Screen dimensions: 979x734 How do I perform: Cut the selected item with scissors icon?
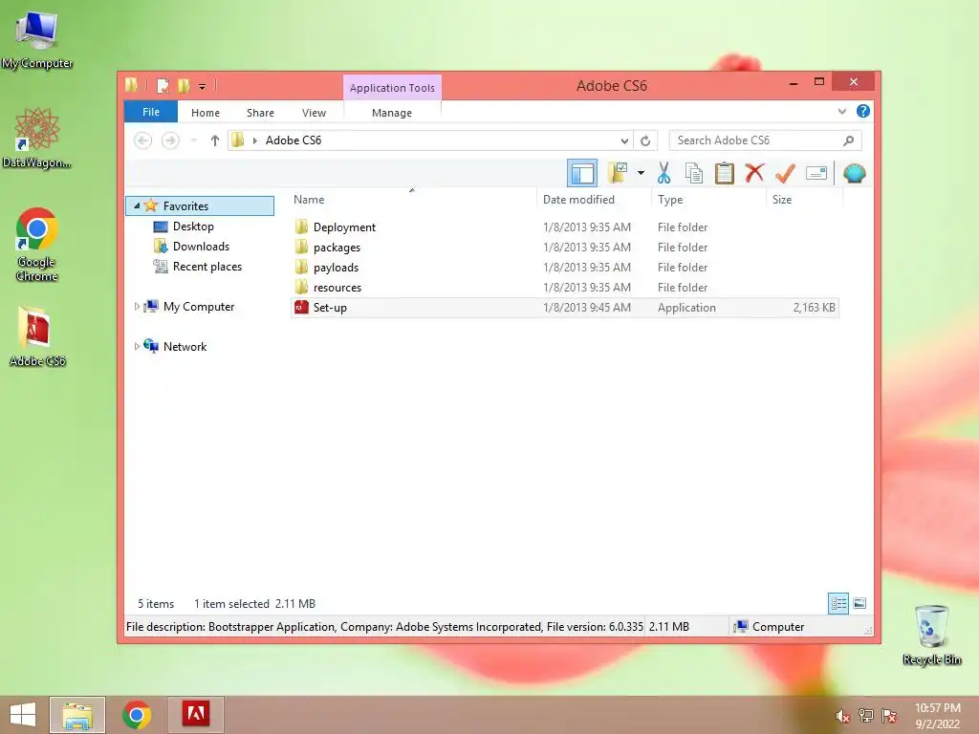click(x=664, y=173)
